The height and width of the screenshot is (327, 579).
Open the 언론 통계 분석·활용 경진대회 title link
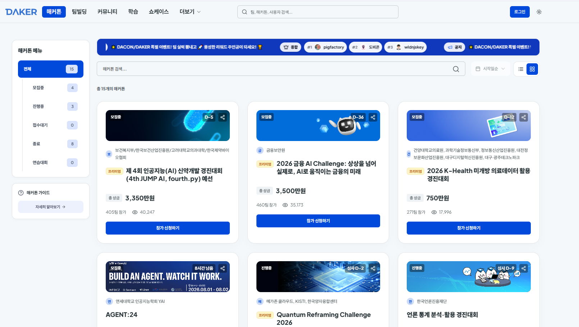(442, 315)
